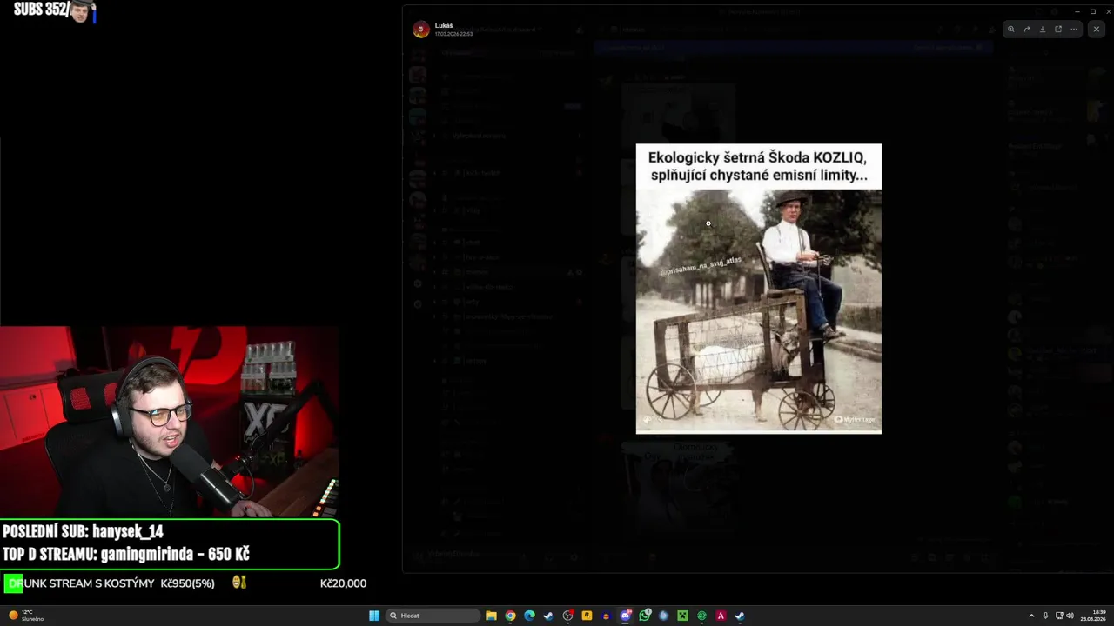
Task: Click the SUBS 352 counter
Action: pyautogui.click(x=40, y=10)
